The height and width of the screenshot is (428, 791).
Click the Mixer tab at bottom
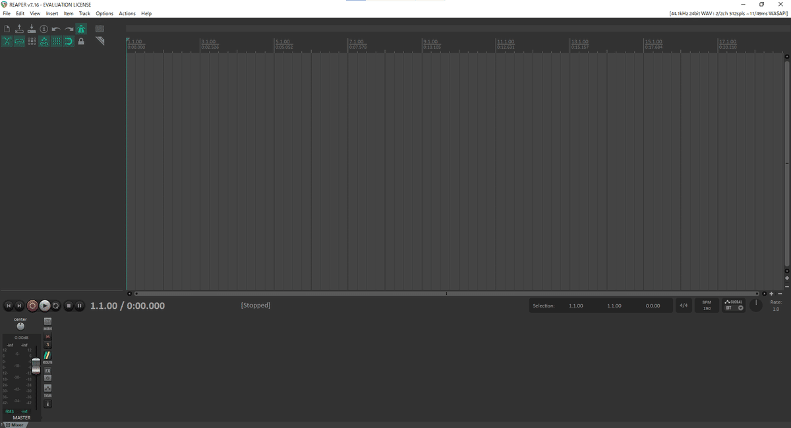pyautogui.click(x=14, y=425)
